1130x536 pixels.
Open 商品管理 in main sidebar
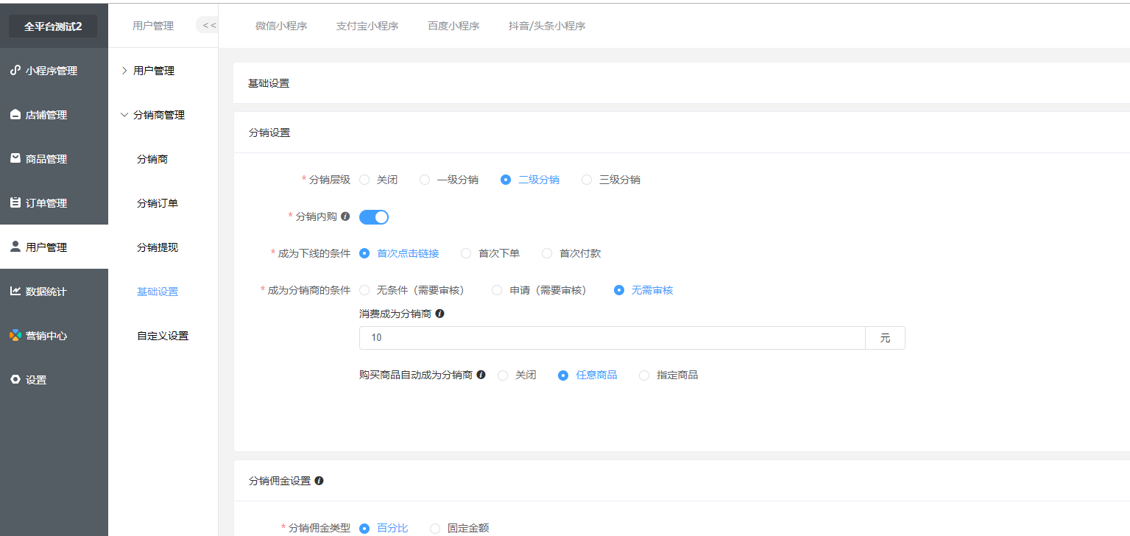[x=54, y=159]
